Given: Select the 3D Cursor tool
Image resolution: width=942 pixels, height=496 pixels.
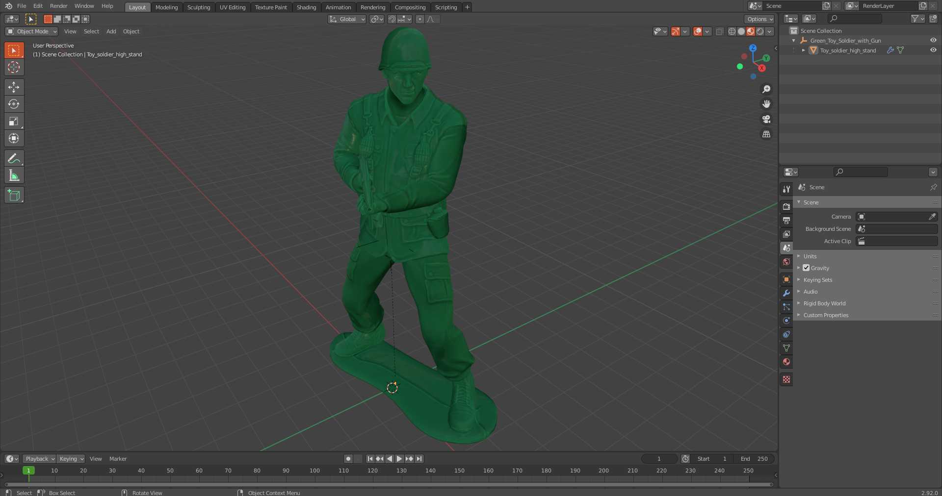Looking at the screenshot, I should [14, 67].
